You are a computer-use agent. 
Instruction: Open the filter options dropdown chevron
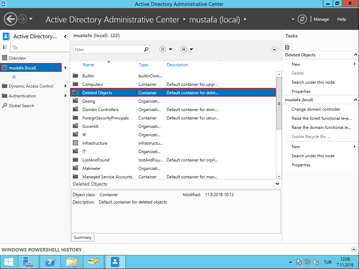click(274, 49)
